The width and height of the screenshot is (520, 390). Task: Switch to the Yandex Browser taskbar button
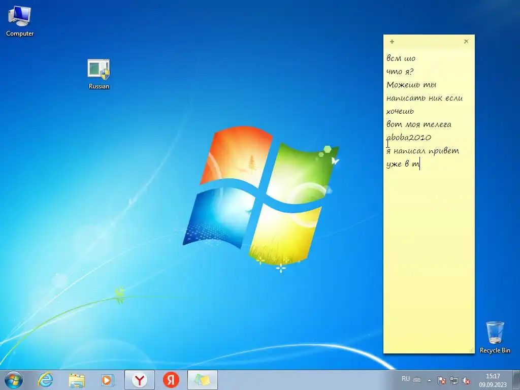(x=140, y=380)
